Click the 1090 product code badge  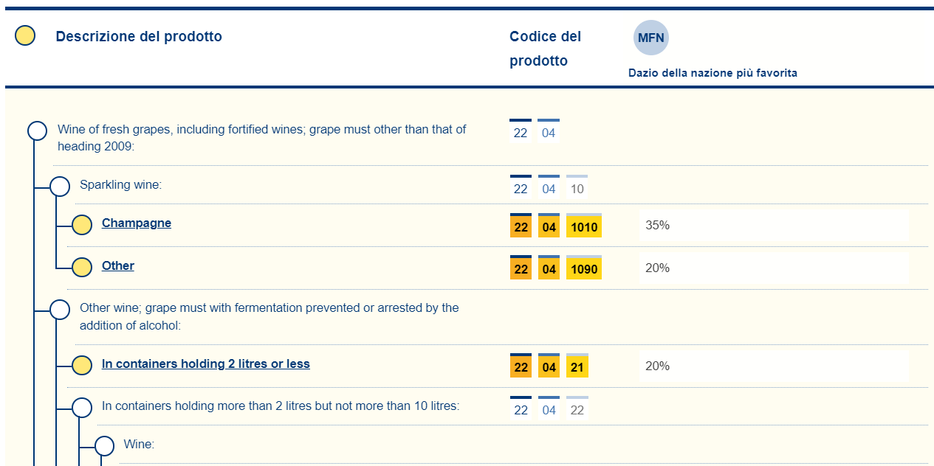(x=584, y=270)
